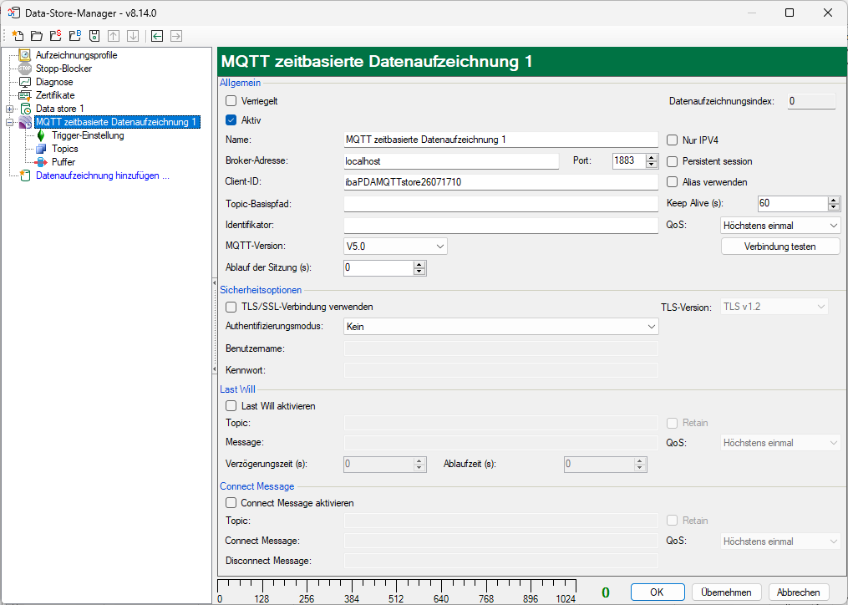
Task: Click the save disk toolbar icon
Action: 94,36
